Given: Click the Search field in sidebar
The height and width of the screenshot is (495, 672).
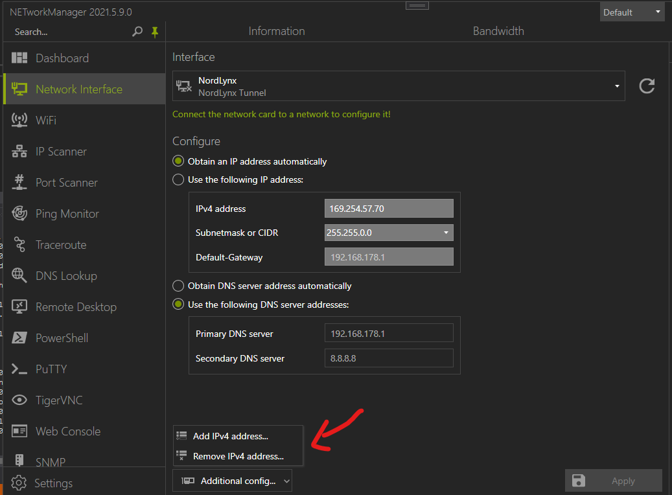Looking at the screenshot, I should [71, 32].
